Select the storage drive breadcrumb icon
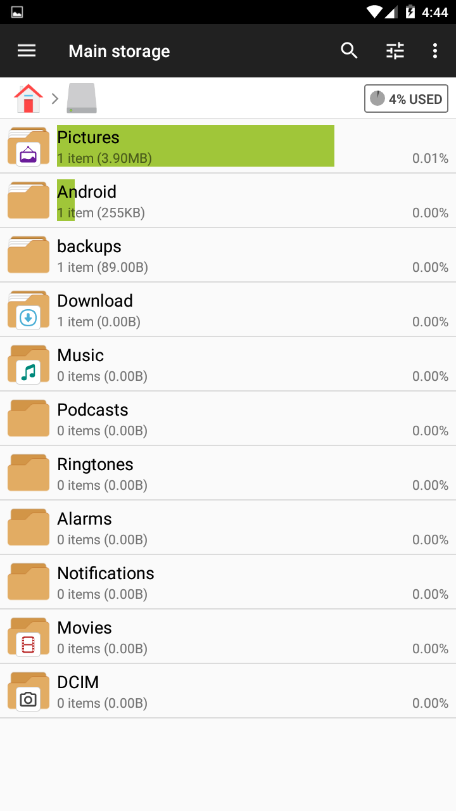The image size is (456, 811). [82, 99]
